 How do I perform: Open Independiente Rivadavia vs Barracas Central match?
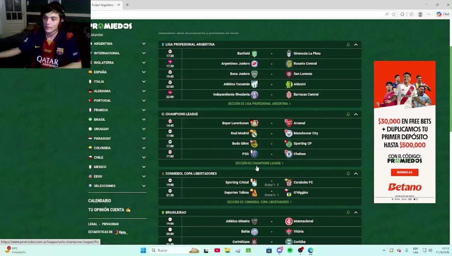[260, 95]
